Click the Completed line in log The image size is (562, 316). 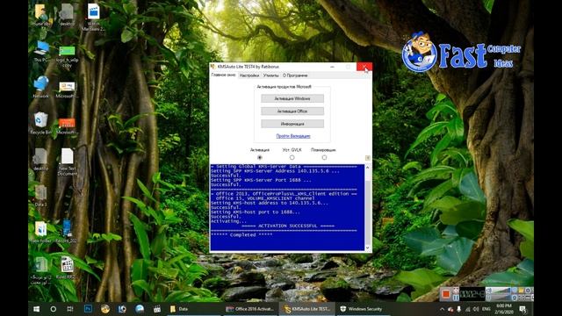[241, 235]
